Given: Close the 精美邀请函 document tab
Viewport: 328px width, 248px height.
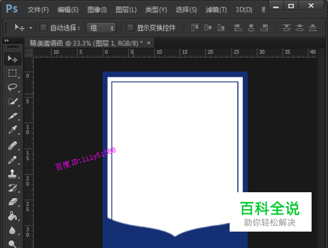Looking at the screenshot, I should pos(149,43).
